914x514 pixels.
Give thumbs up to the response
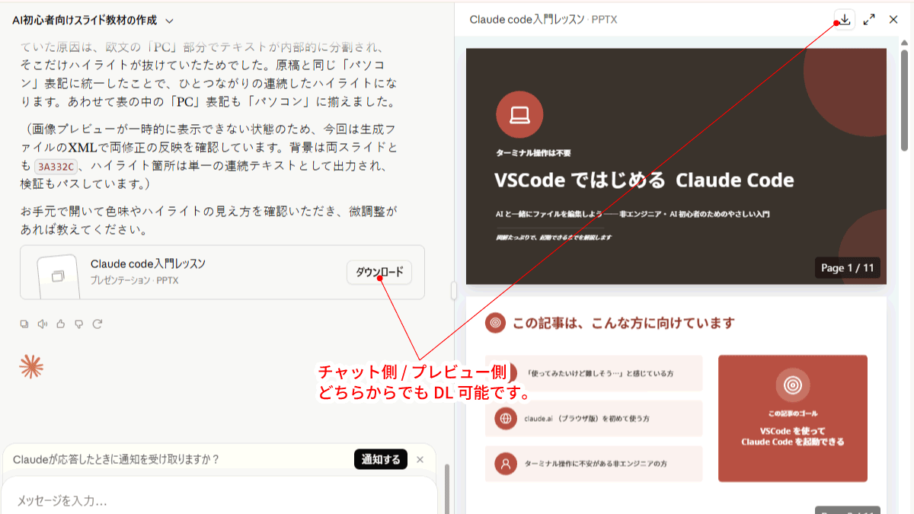(x=61, y=324)
